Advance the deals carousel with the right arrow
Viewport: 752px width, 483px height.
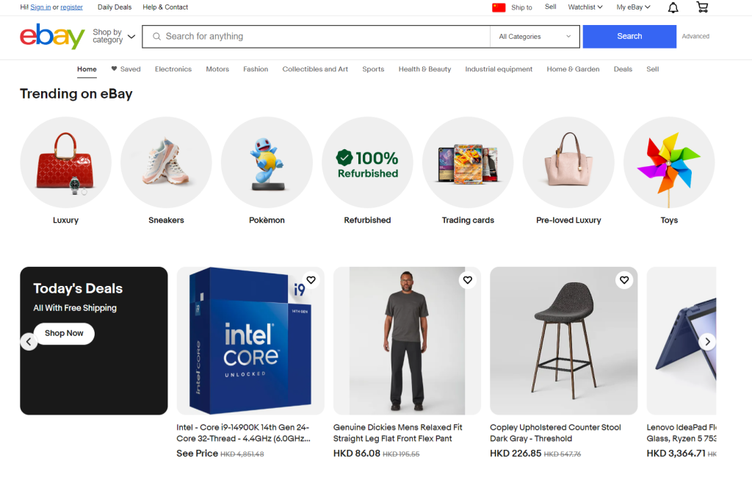707,341
